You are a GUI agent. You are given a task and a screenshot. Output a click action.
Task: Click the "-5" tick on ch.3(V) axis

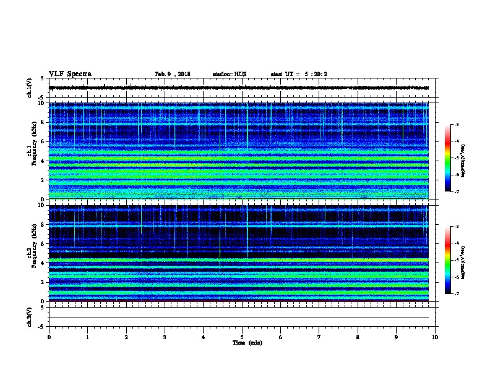pyautogui.click(x=41, y=327)
